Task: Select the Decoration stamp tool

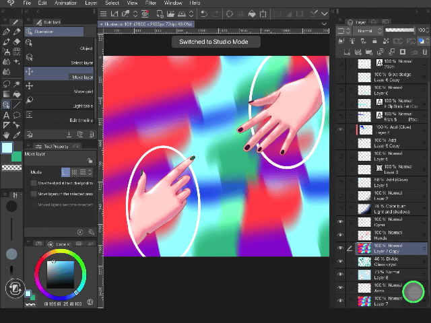Action: click(17, 62)
